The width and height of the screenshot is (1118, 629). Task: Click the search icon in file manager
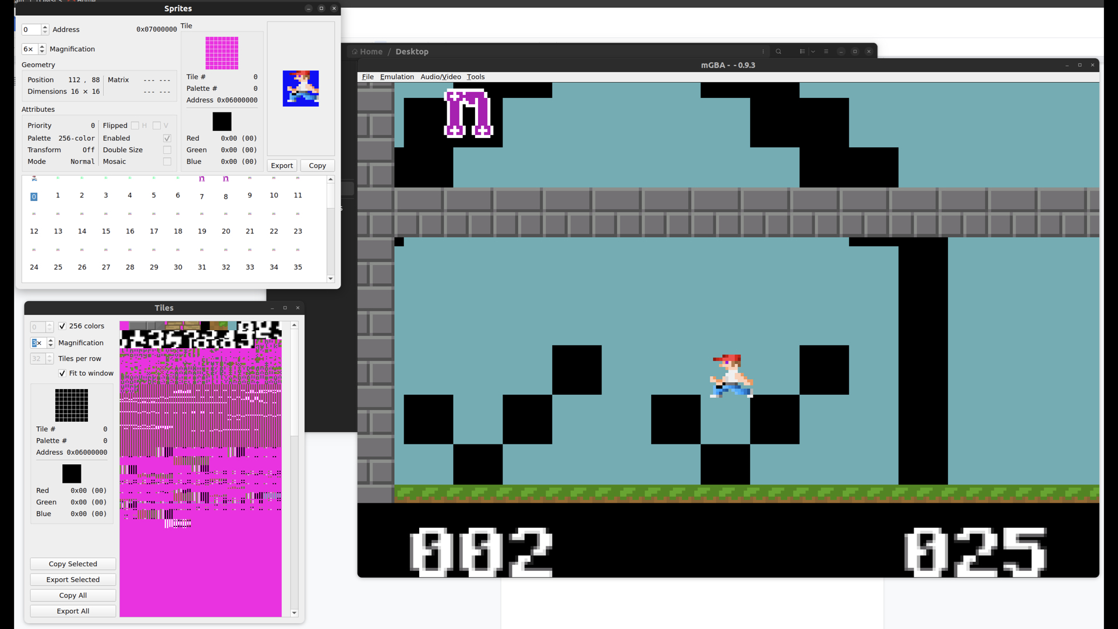779,51
